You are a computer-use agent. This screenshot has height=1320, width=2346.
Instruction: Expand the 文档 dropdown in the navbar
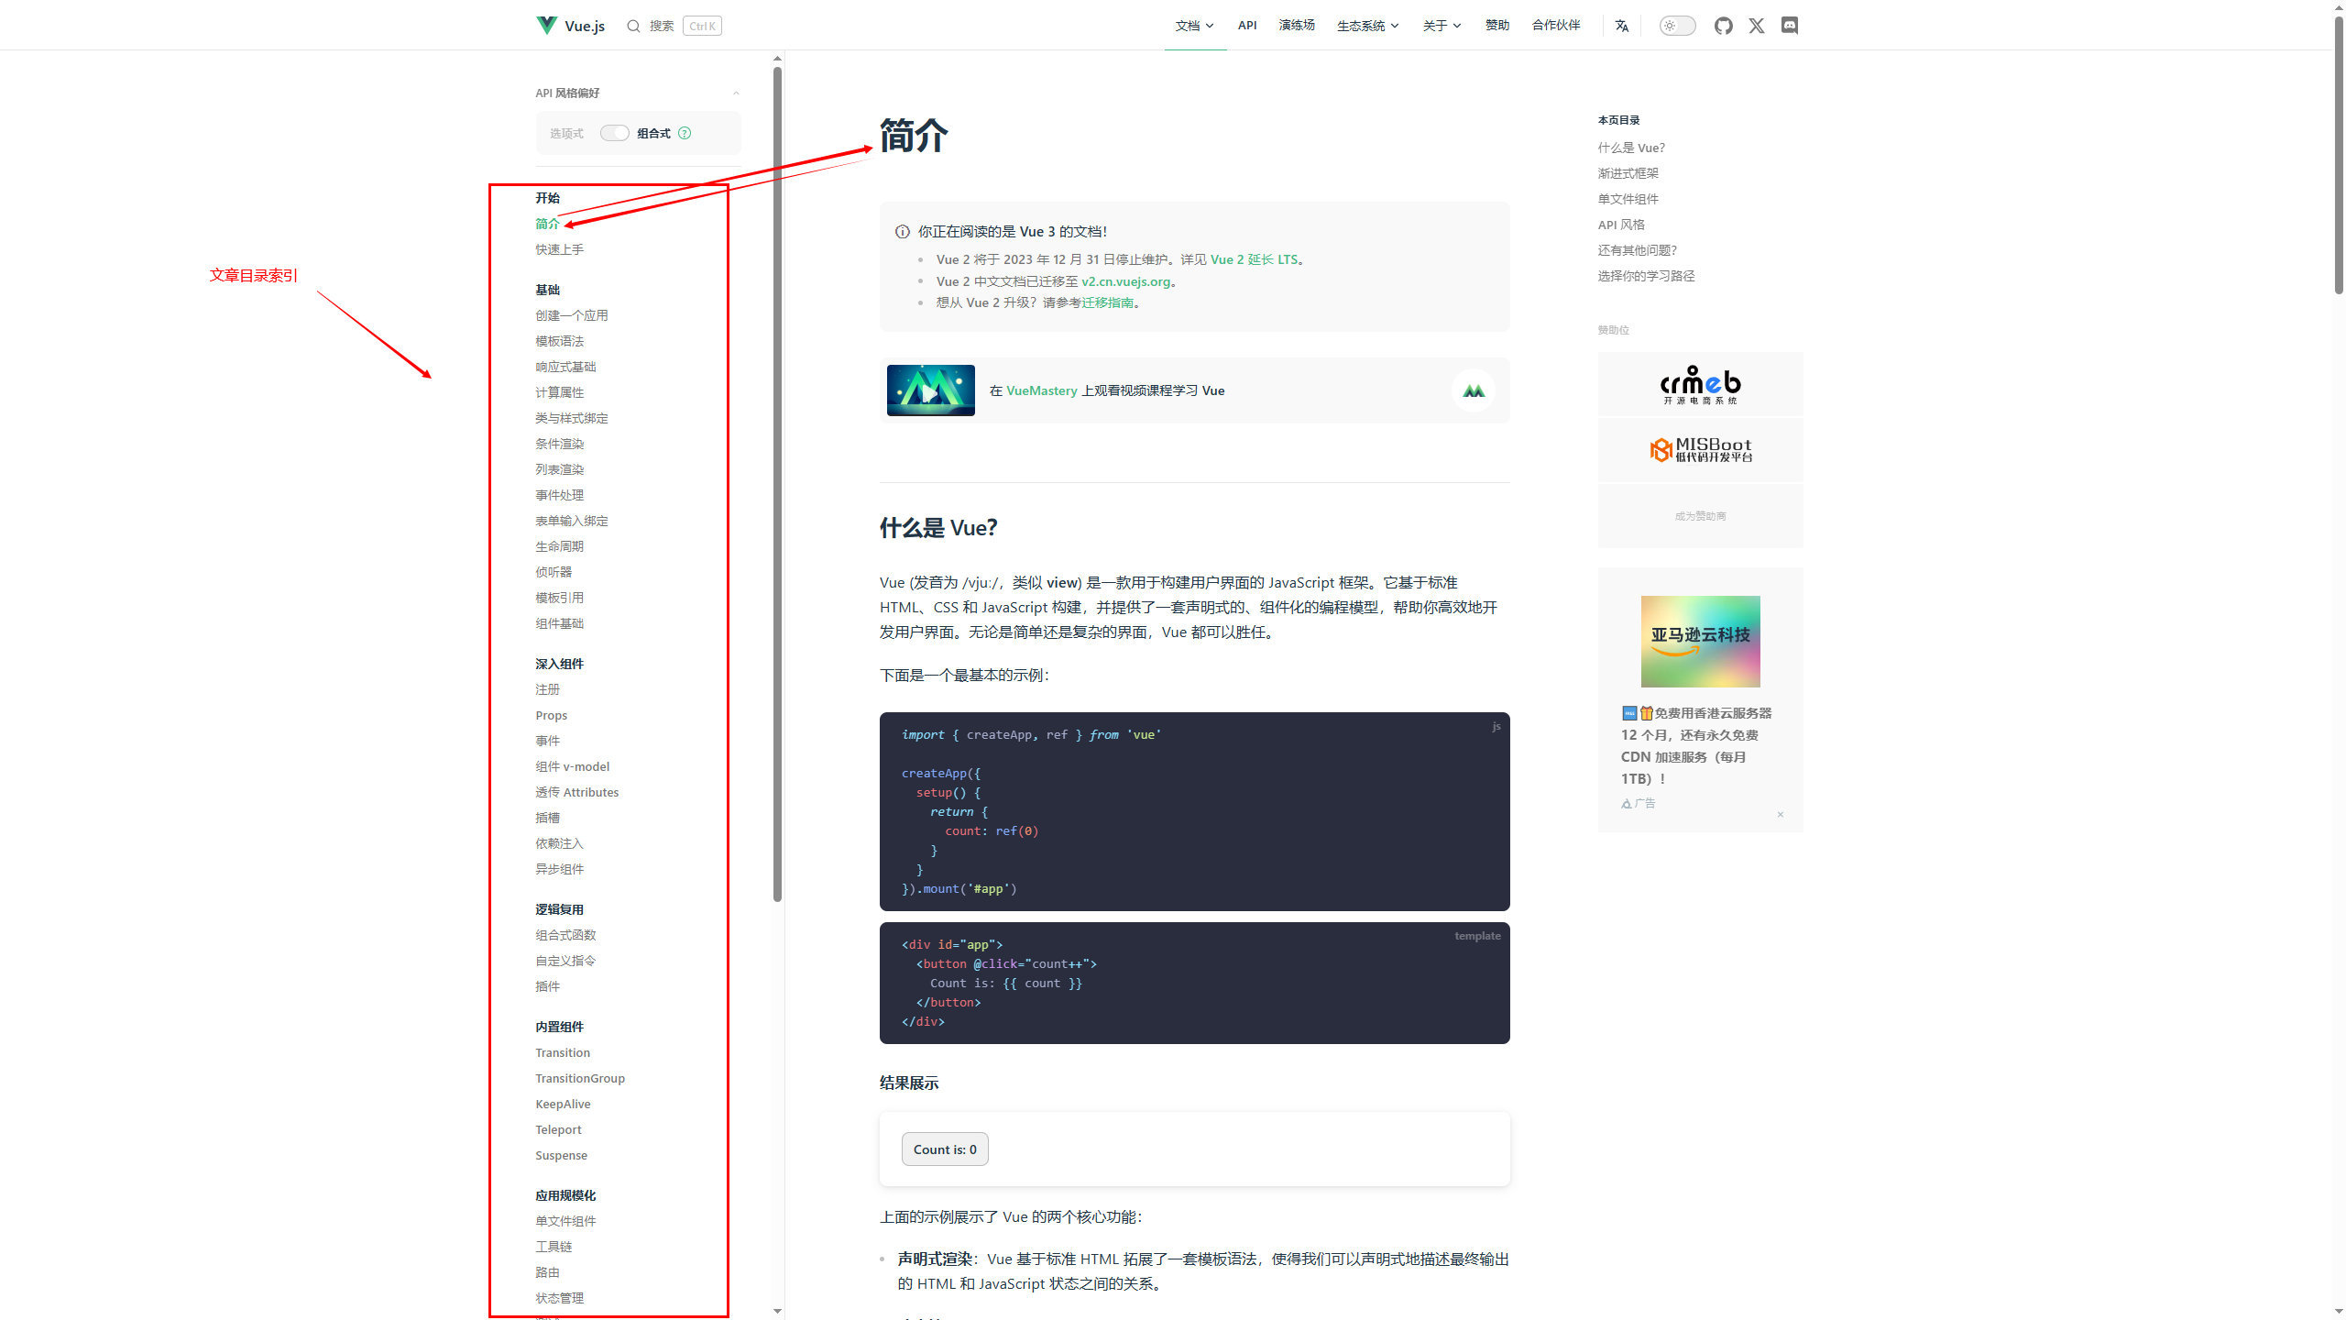[1194, 26]
